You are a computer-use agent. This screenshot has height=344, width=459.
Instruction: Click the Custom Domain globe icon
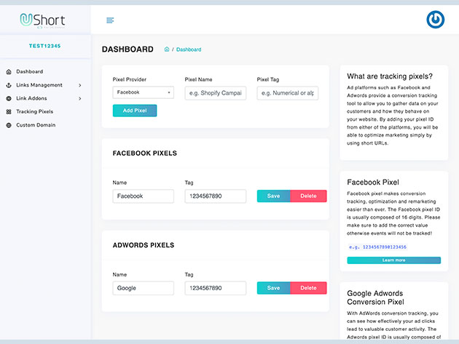pyautogui.click(x=9, y=125)
